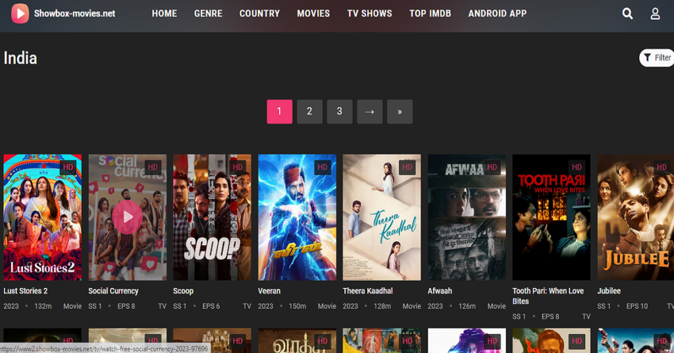
Task: Click '132m' duration under Lust Stories 2
Action: click(x=43, y=306)
